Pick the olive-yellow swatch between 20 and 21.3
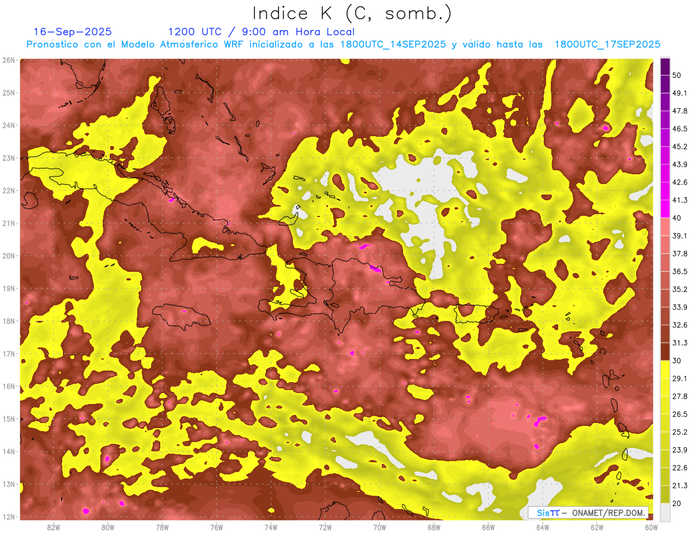 coord(665,495)
